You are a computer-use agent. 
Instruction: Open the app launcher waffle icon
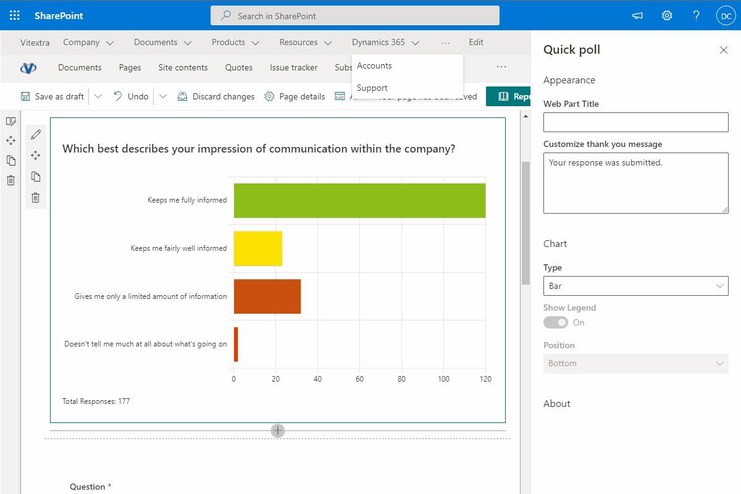(15, 15)
